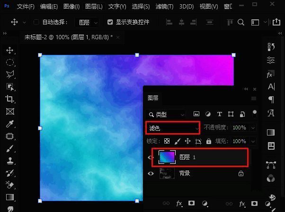Viewport: 285px width, 212px height.
Task: Filter layers by type text layers
Action: (x=220, y=114)
